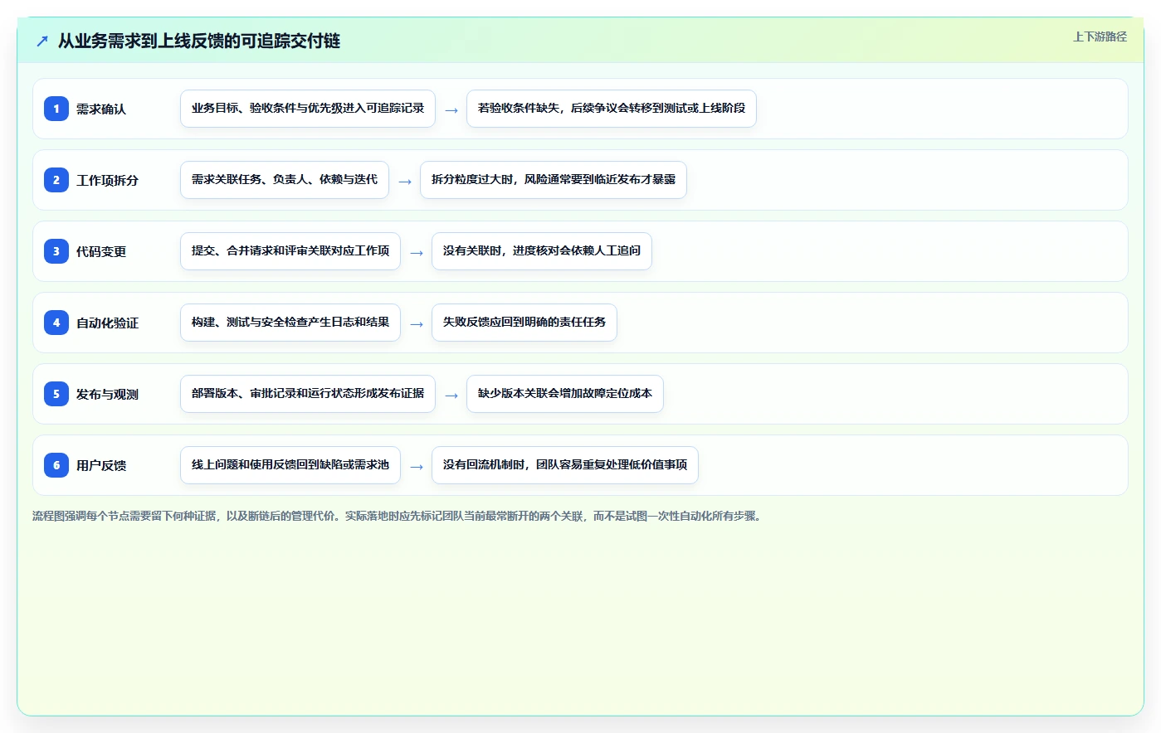The width and height of the screenshot is (1161, 733).
Task: Click box 拆分粒度过大时，风险通常要到临近发布才暴露
Action: 554,180
